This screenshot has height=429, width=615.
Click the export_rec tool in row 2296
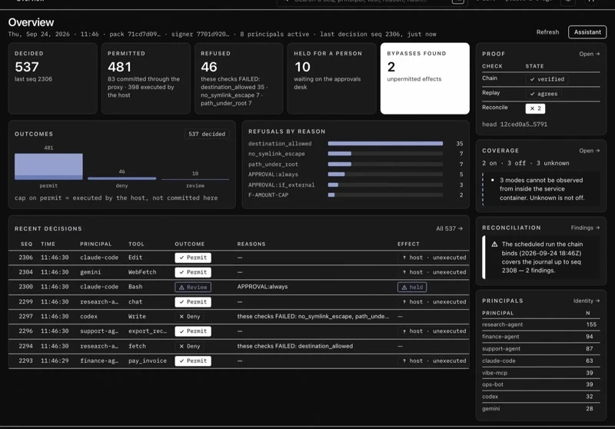pos(148,331)
